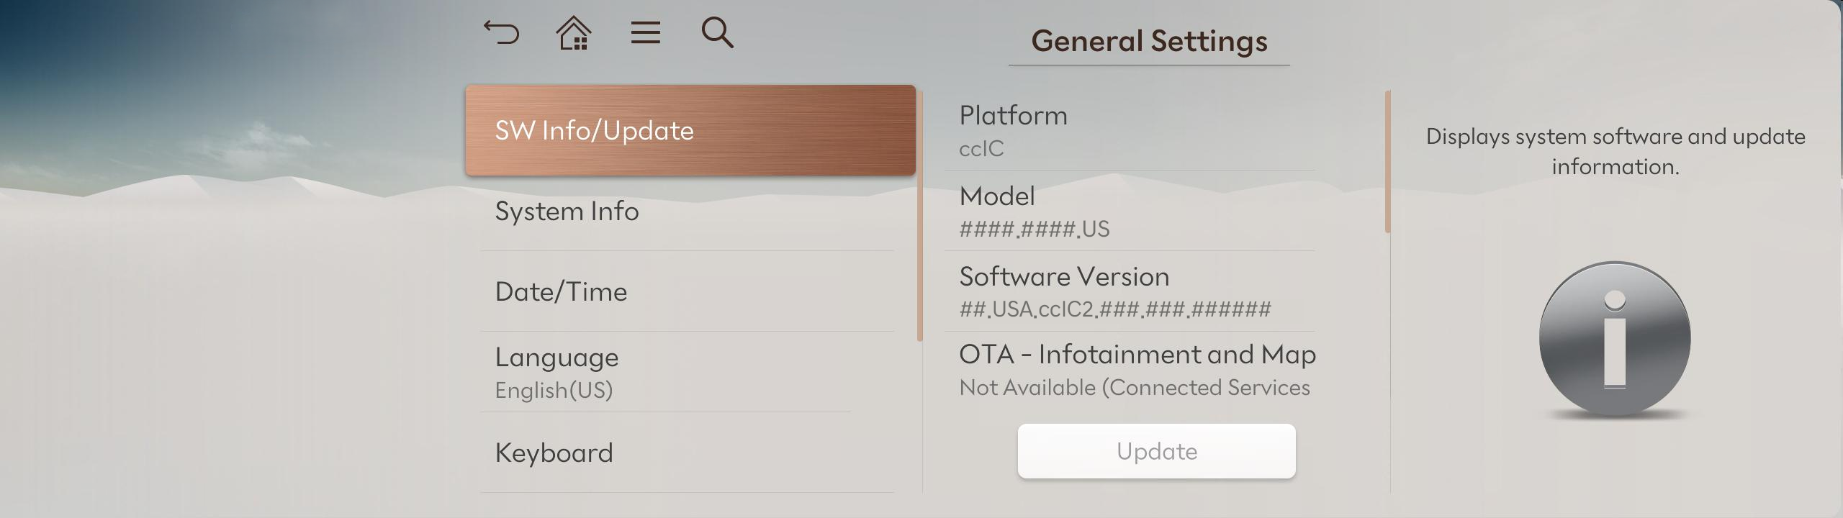Tap the Not Available connected services text
The image size is (1843, 518).
pos(1135,388)
